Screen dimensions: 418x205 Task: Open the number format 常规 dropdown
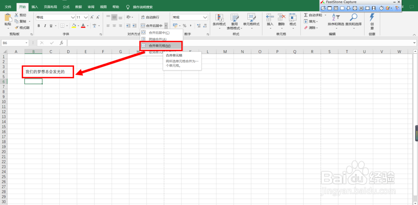tap(205, 17)
